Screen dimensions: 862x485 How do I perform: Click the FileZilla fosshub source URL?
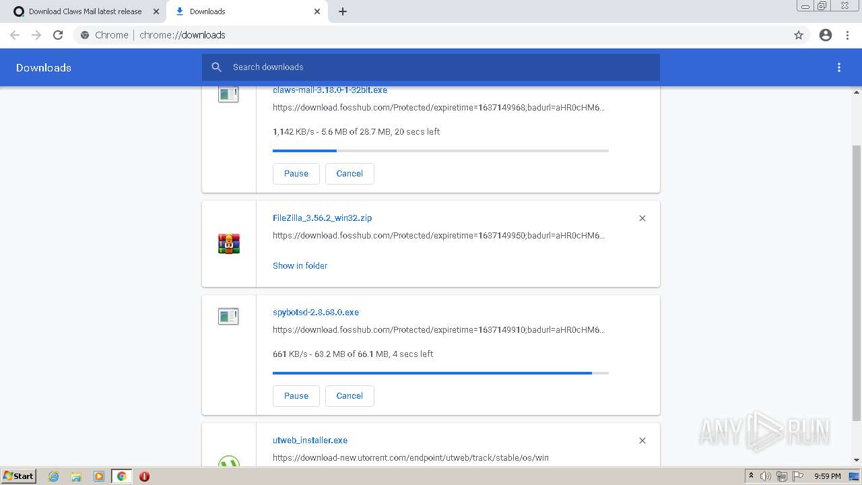click(438, 236)
